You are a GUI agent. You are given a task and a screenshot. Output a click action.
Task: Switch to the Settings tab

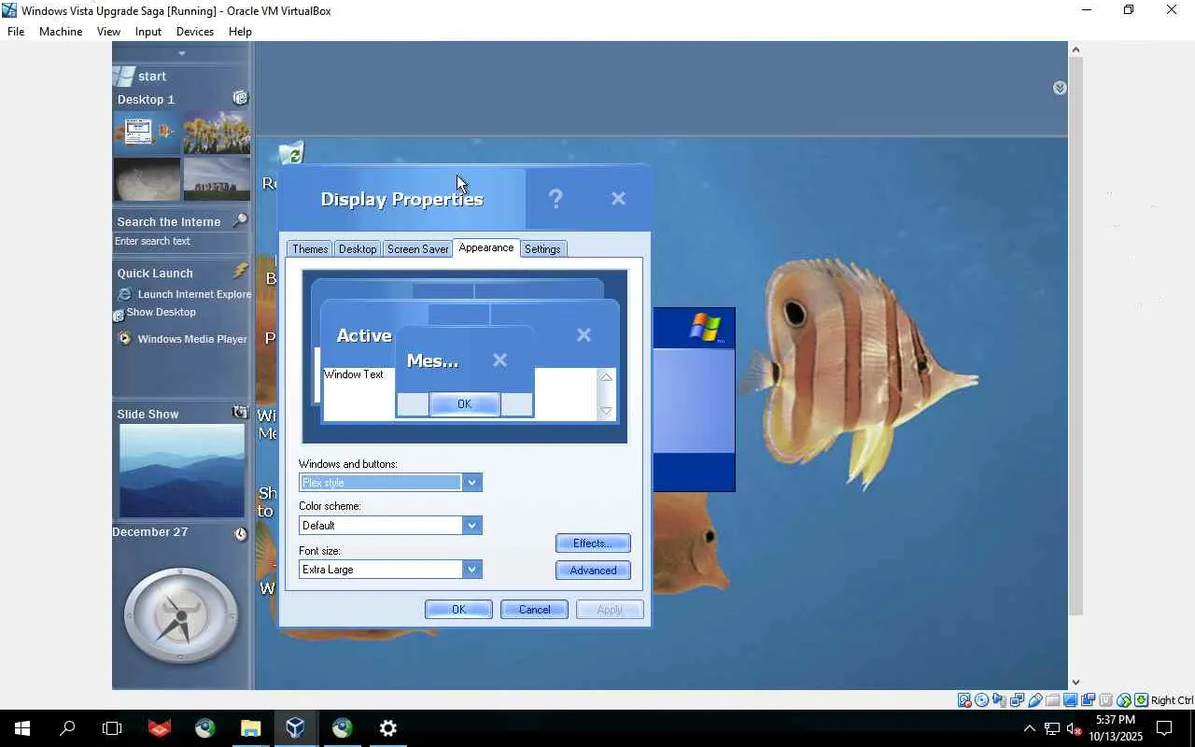[x=542, y=249]
